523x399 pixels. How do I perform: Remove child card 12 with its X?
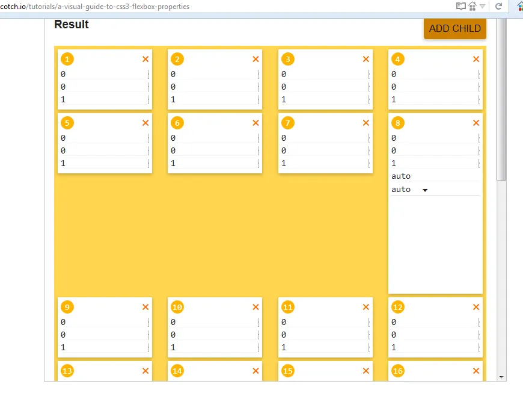476,307
